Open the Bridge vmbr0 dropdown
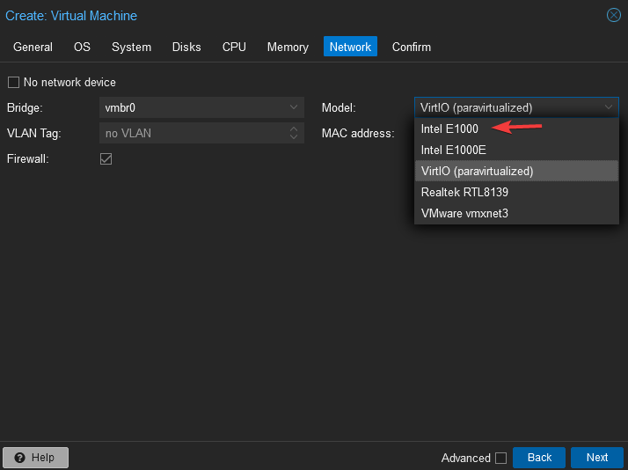628x470 pixels. tap(294, 108)
